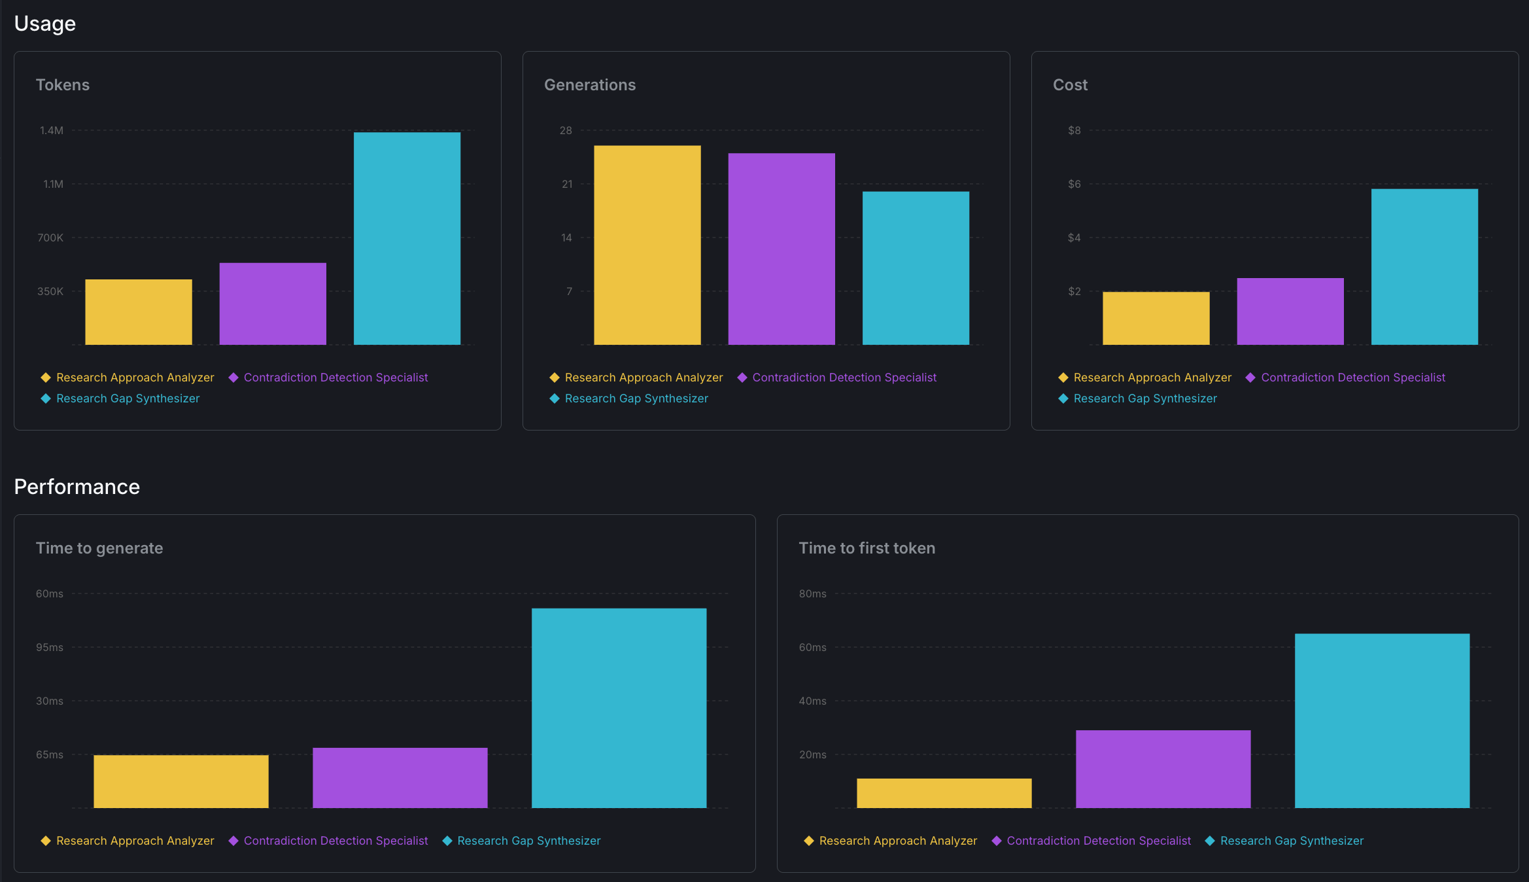Toggle Contradiction Detection Specialist label in Generations legend

pos(844,378)
